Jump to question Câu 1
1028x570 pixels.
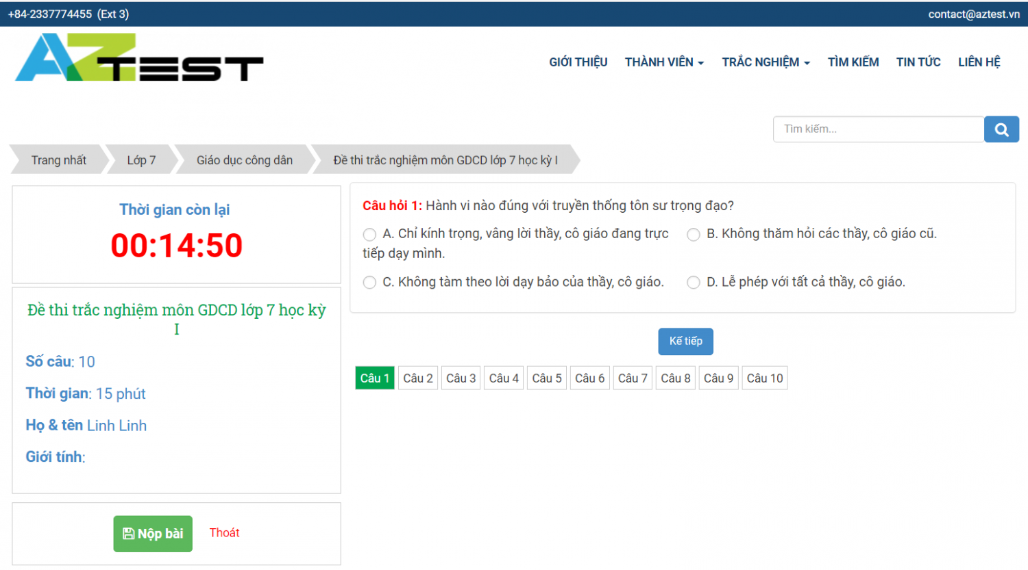375,378
